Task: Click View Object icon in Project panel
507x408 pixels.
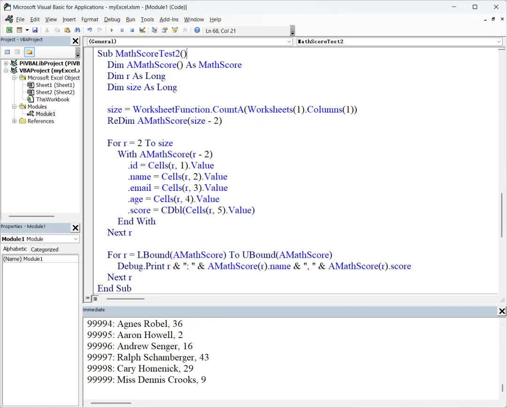Action: coord(17,52)
